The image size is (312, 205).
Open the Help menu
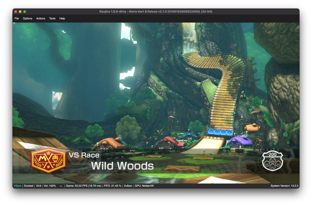point(62,18)
